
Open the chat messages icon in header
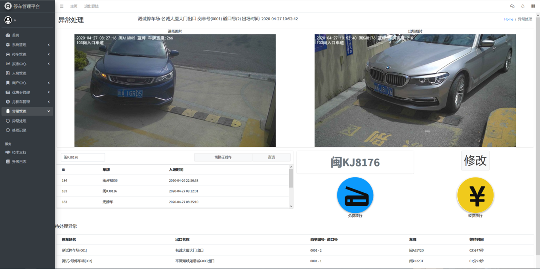[x=512, y=6]
